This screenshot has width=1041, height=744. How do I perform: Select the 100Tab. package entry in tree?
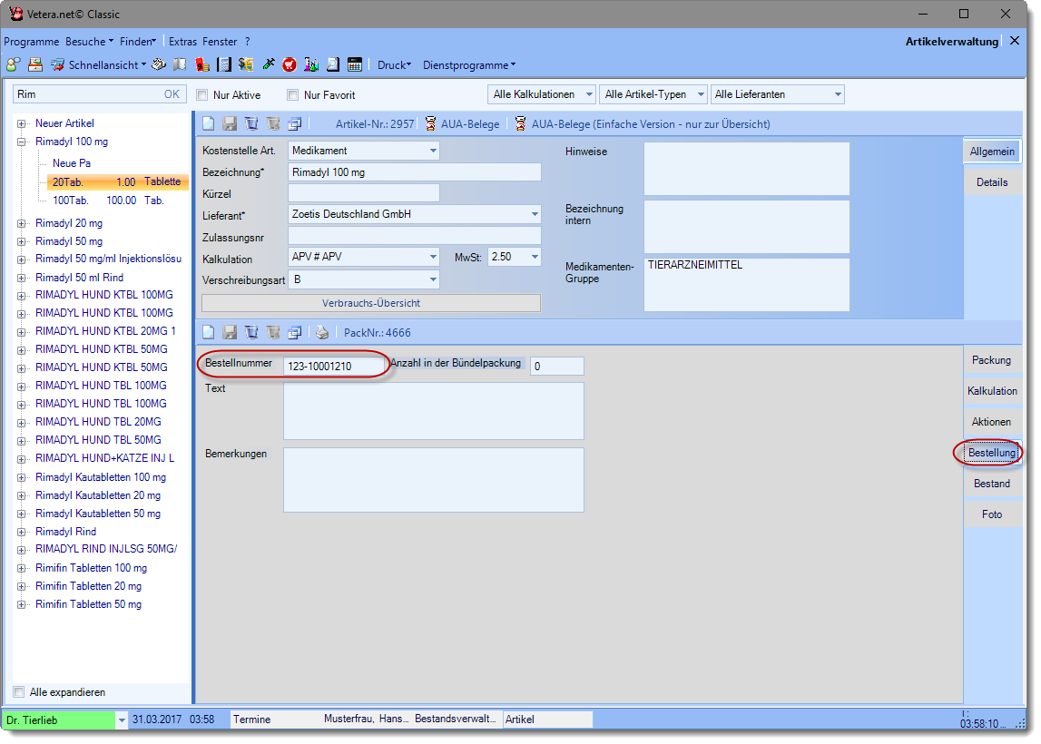tap(70, 200)
